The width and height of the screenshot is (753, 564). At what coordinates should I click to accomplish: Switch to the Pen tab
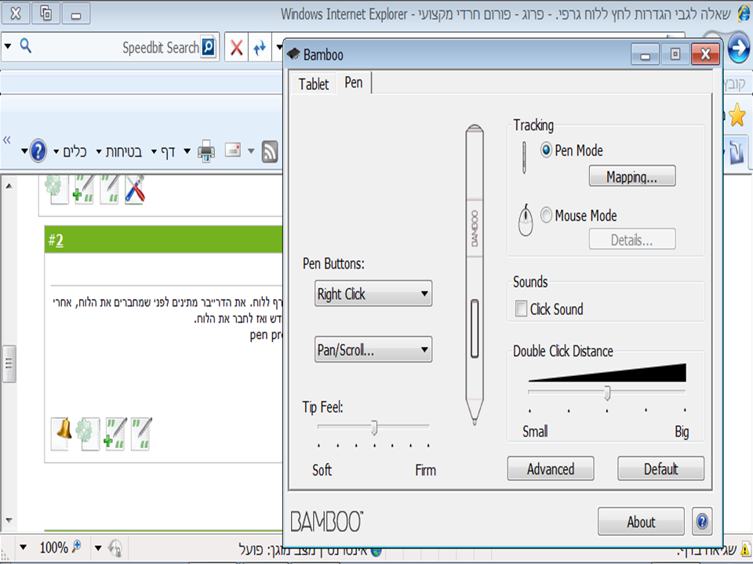click(354, 82)
